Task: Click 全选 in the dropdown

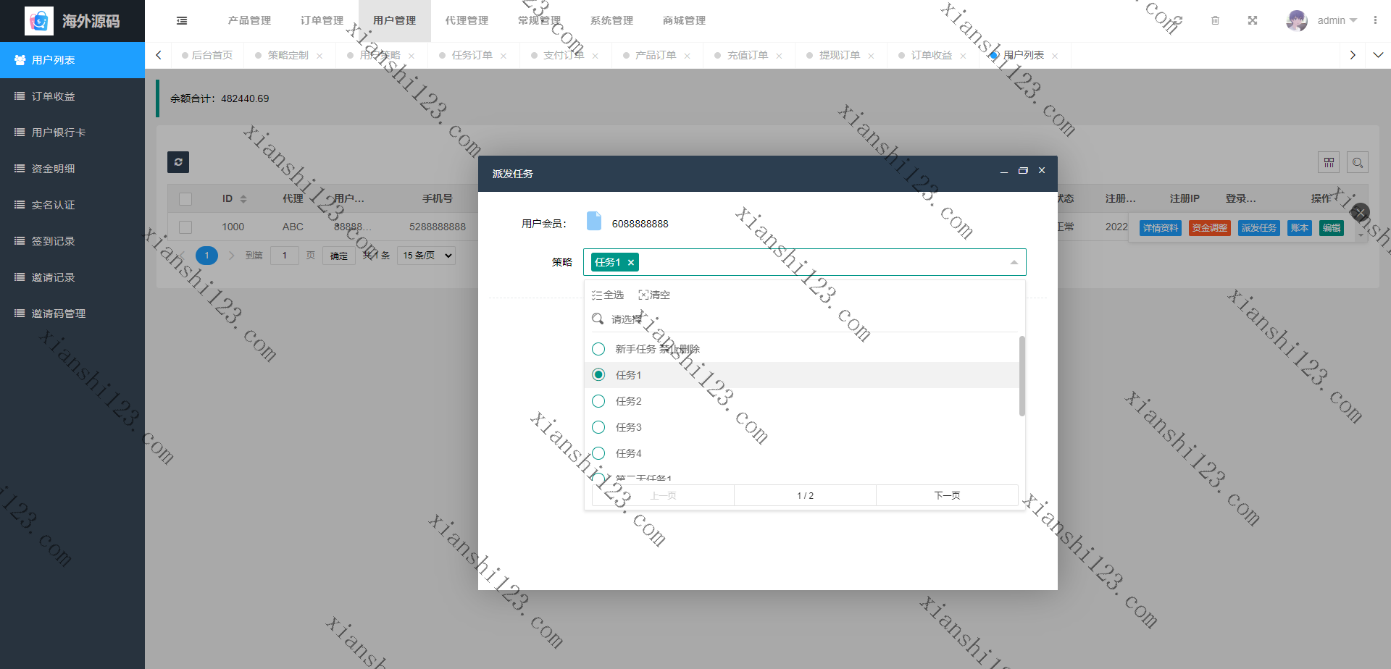Action: click(608, 295)
